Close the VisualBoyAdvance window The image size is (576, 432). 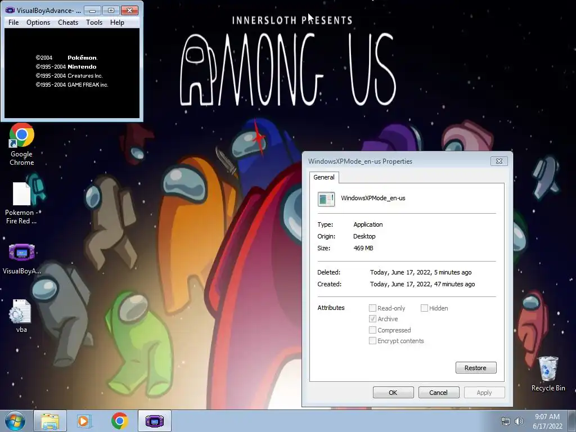[130, 10]
